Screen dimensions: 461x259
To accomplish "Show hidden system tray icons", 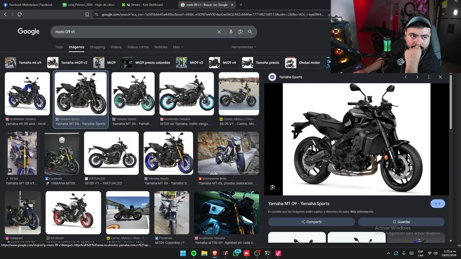I will 388,253.
